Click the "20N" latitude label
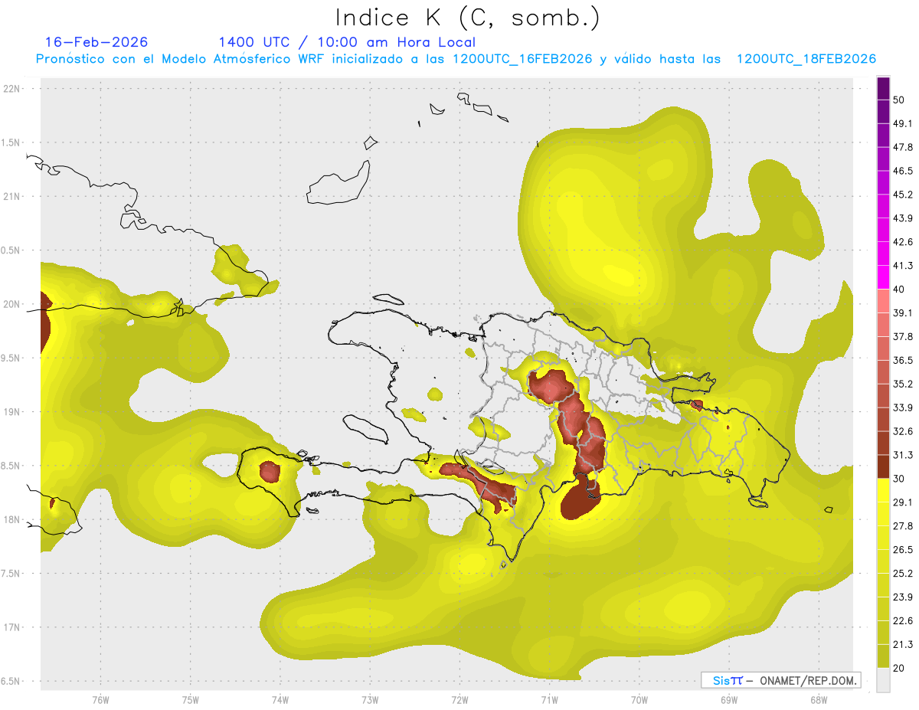Viewport: 919px width, 710px height. pos(11,304)
